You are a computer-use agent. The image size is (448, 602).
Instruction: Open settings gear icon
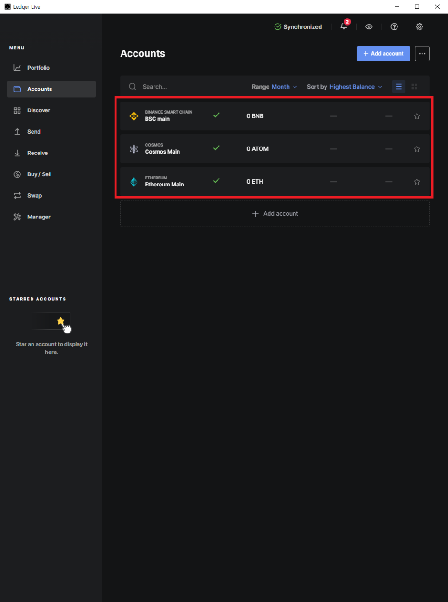click(420, 27)
